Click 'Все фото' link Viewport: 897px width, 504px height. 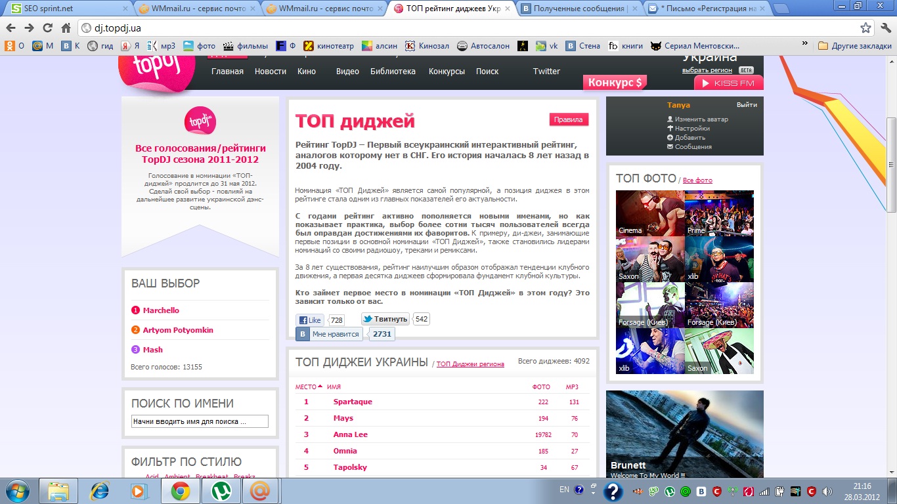[x=697, y=180]
